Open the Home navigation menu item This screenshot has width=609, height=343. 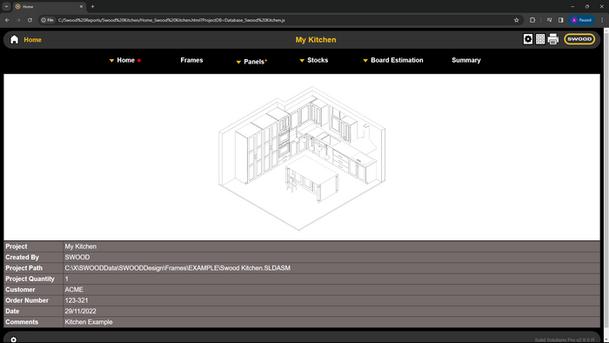click(125, 60)
